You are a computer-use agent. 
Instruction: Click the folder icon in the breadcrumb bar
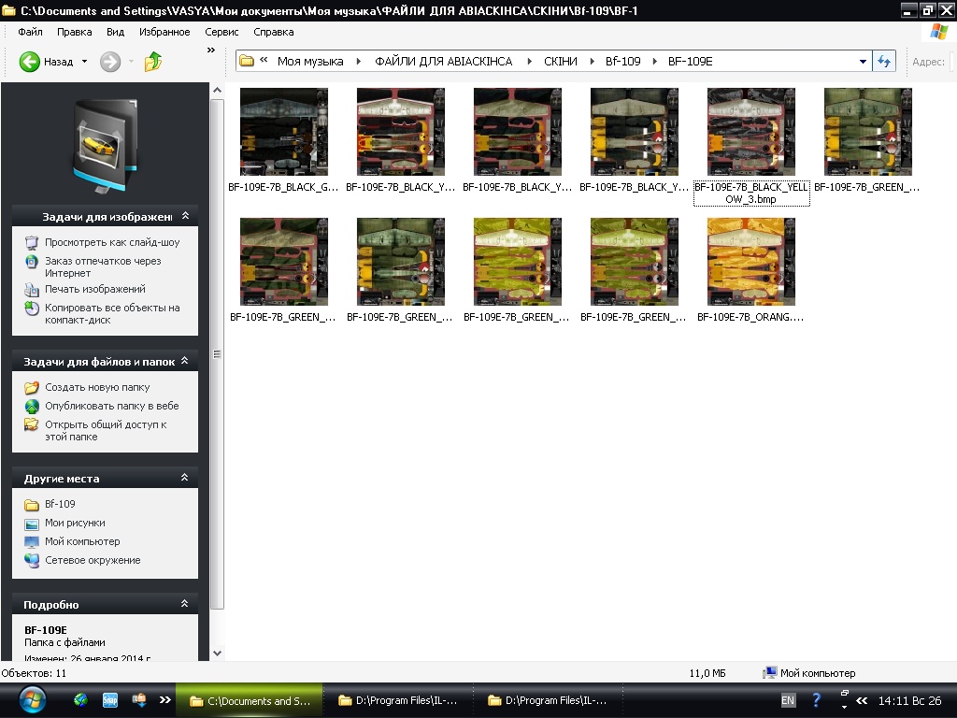247,61
